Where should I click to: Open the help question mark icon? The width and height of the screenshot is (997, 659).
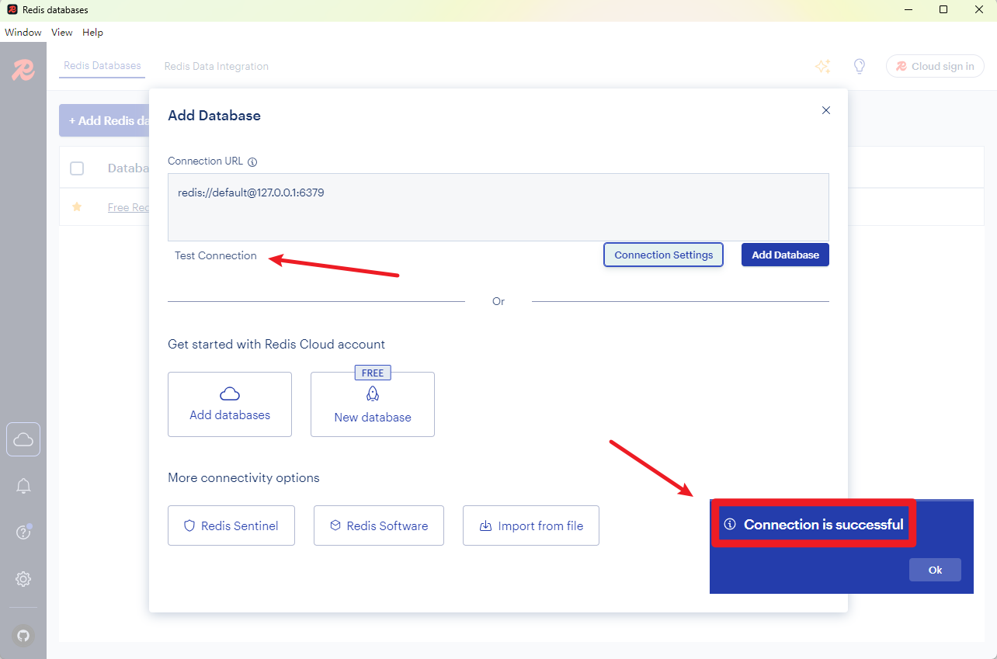(23, 532)
